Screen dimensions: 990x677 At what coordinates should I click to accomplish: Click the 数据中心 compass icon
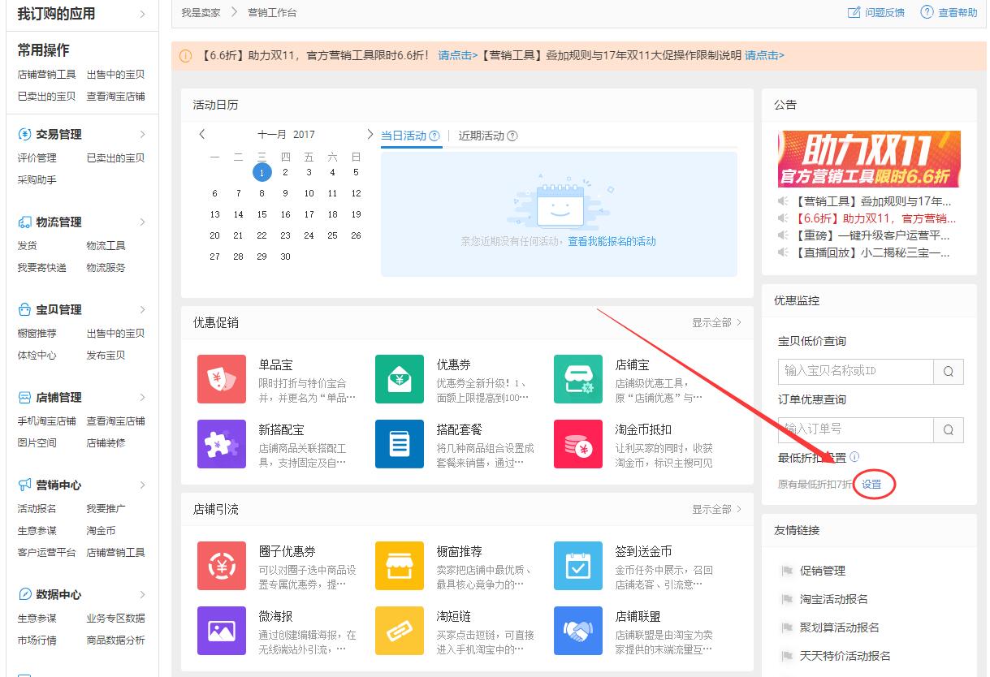click(x=24, y=594)
